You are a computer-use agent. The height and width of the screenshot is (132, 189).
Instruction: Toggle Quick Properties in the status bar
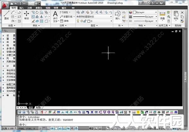pyautogui.click(x=76, y=129)
